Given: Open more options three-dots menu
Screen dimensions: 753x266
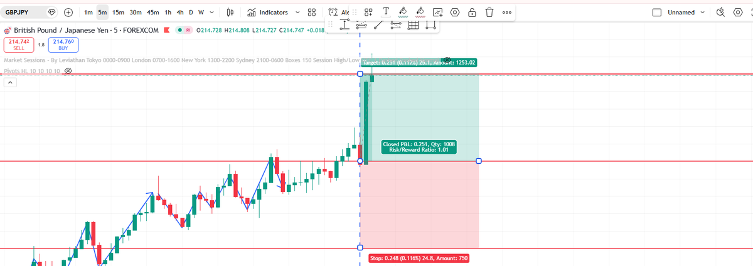Looking at the screenshot, I should pyautogui.click(x=506, y=12).
